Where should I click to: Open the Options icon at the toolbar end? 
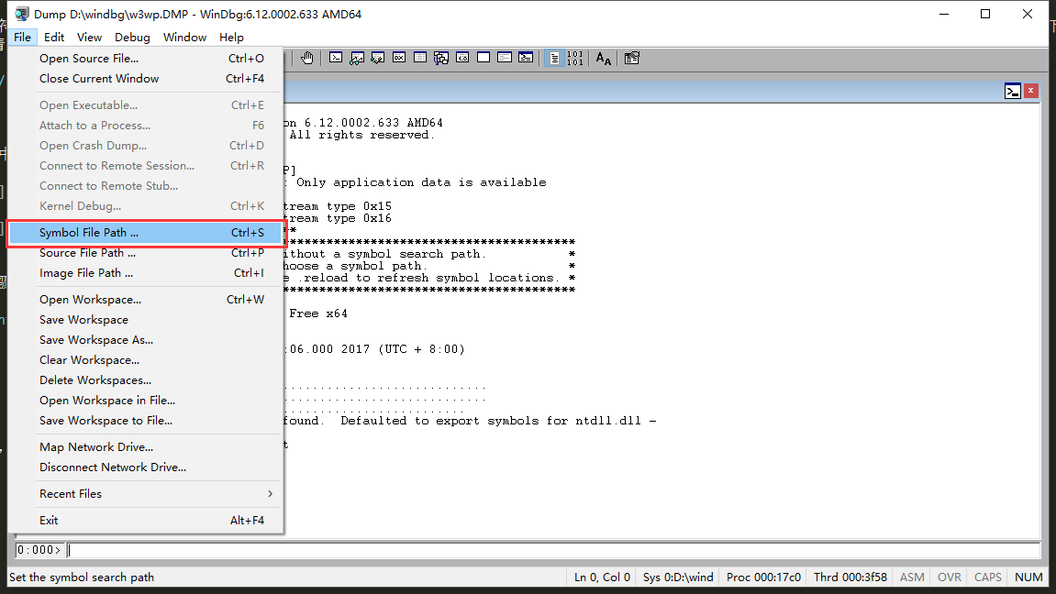point(632,58)
